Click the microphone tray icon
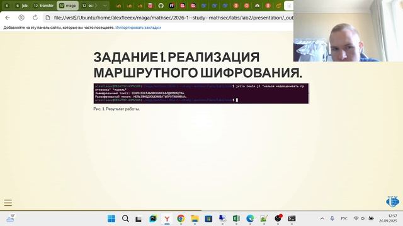This screenshot has height=226, width=403. pyautogui.click(x=332, y=218)
